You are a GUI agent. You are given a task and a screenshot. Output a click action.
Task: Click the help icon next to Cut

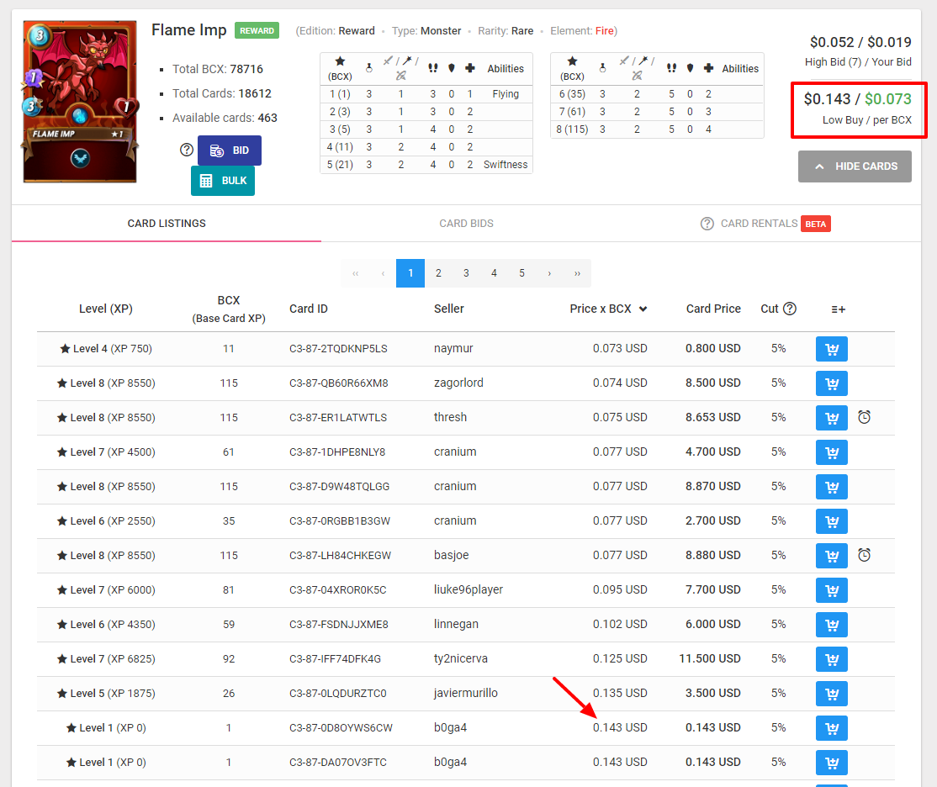pyautogui.click(x=789, y=309)
